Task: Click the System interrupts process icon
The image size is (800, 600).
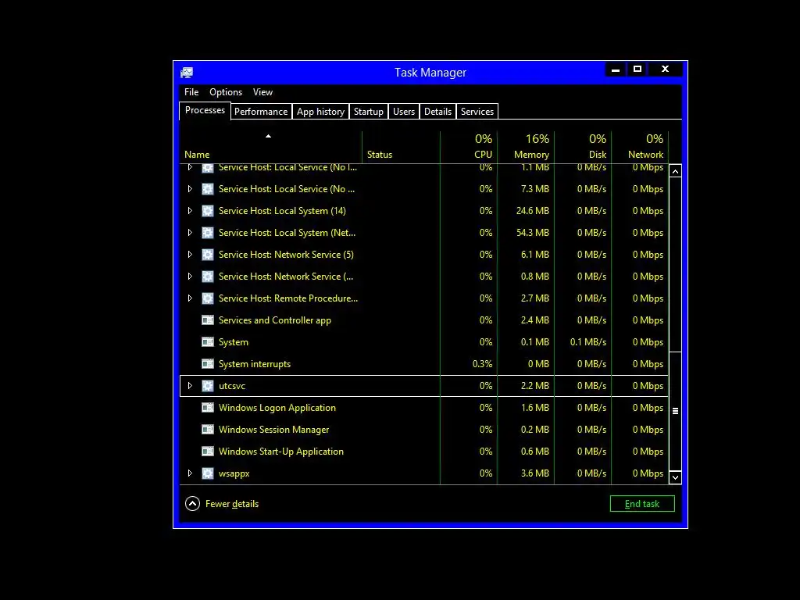Action: click(x=208, y=364)
